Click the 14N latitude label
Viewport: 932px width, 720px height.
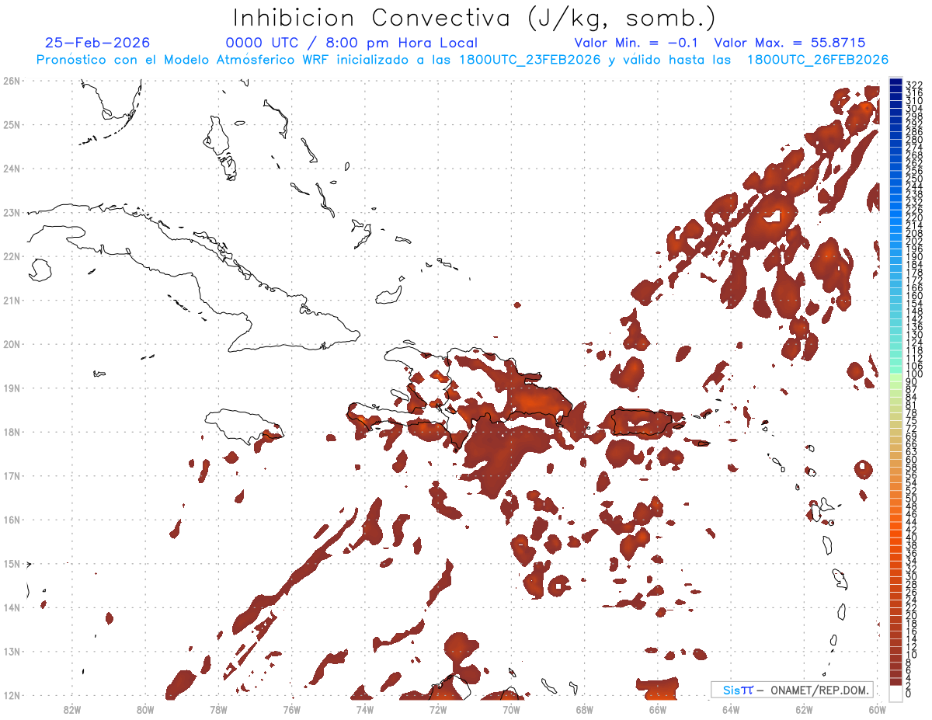point(12,607)
